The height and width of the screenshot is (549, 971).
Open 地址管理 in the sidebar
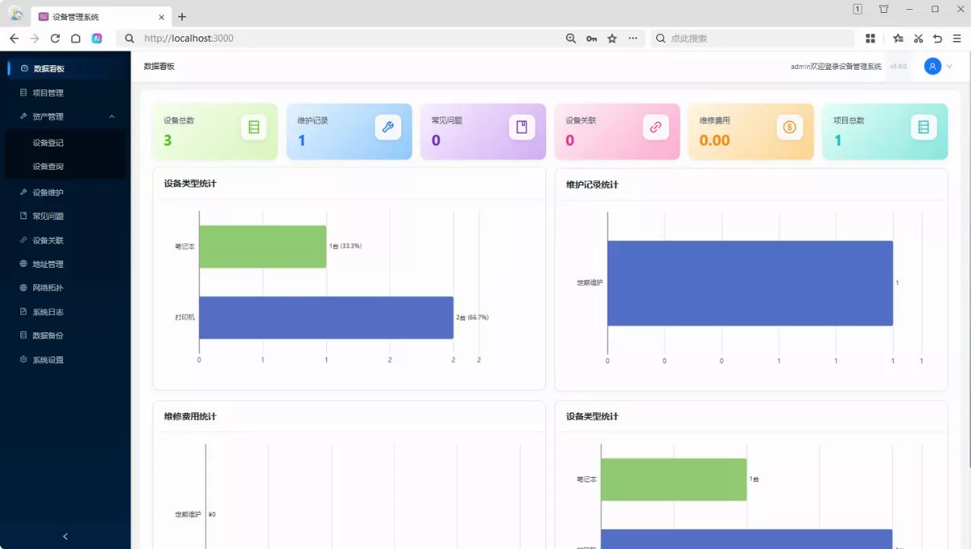(x=65, y=264)
